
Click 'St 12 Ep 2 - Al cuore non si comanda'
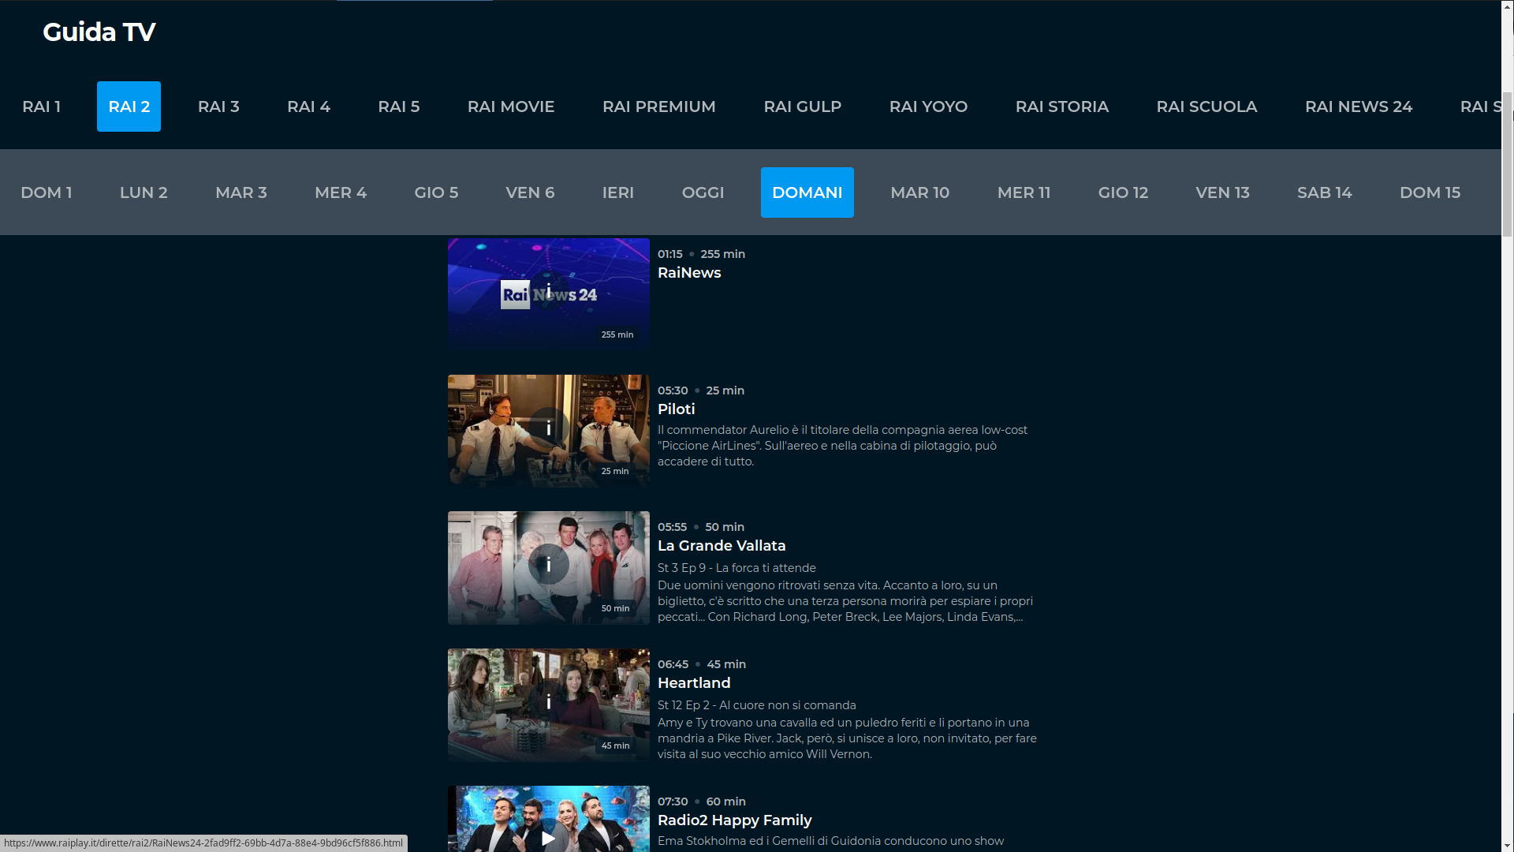757,705
